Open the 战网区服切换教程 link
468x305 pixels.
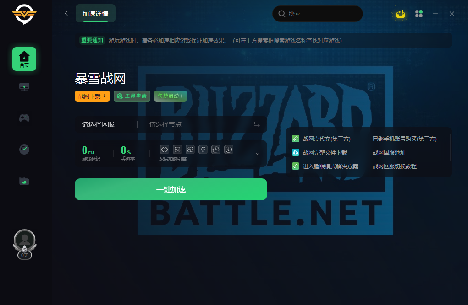pyautogui.click(x=395, y=166)
